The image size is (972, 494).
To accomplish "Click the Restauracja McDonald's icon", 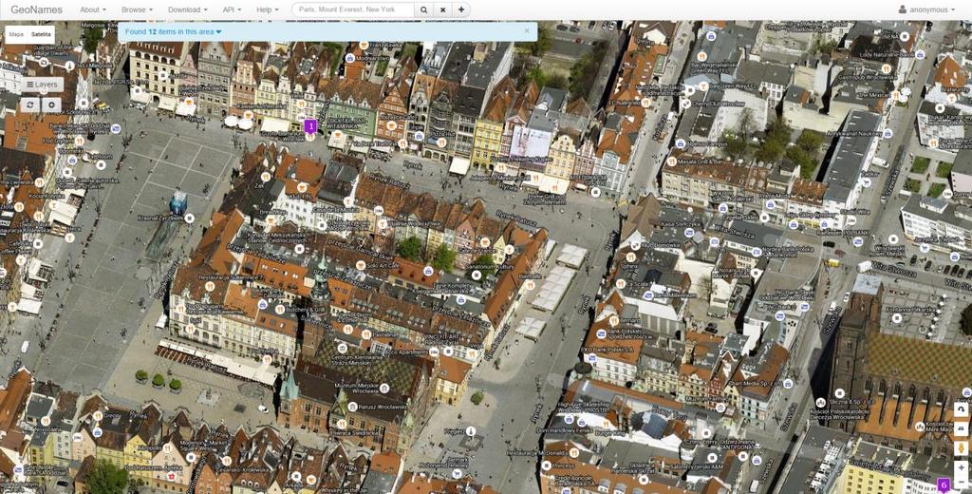I will pyautogui.click(x=573, y=453).
